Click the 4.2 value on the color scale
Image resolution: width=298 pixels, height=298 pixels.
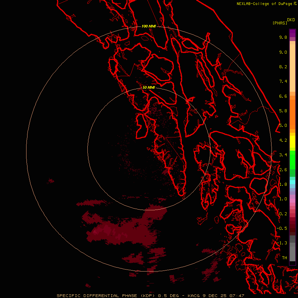(283, 140)
